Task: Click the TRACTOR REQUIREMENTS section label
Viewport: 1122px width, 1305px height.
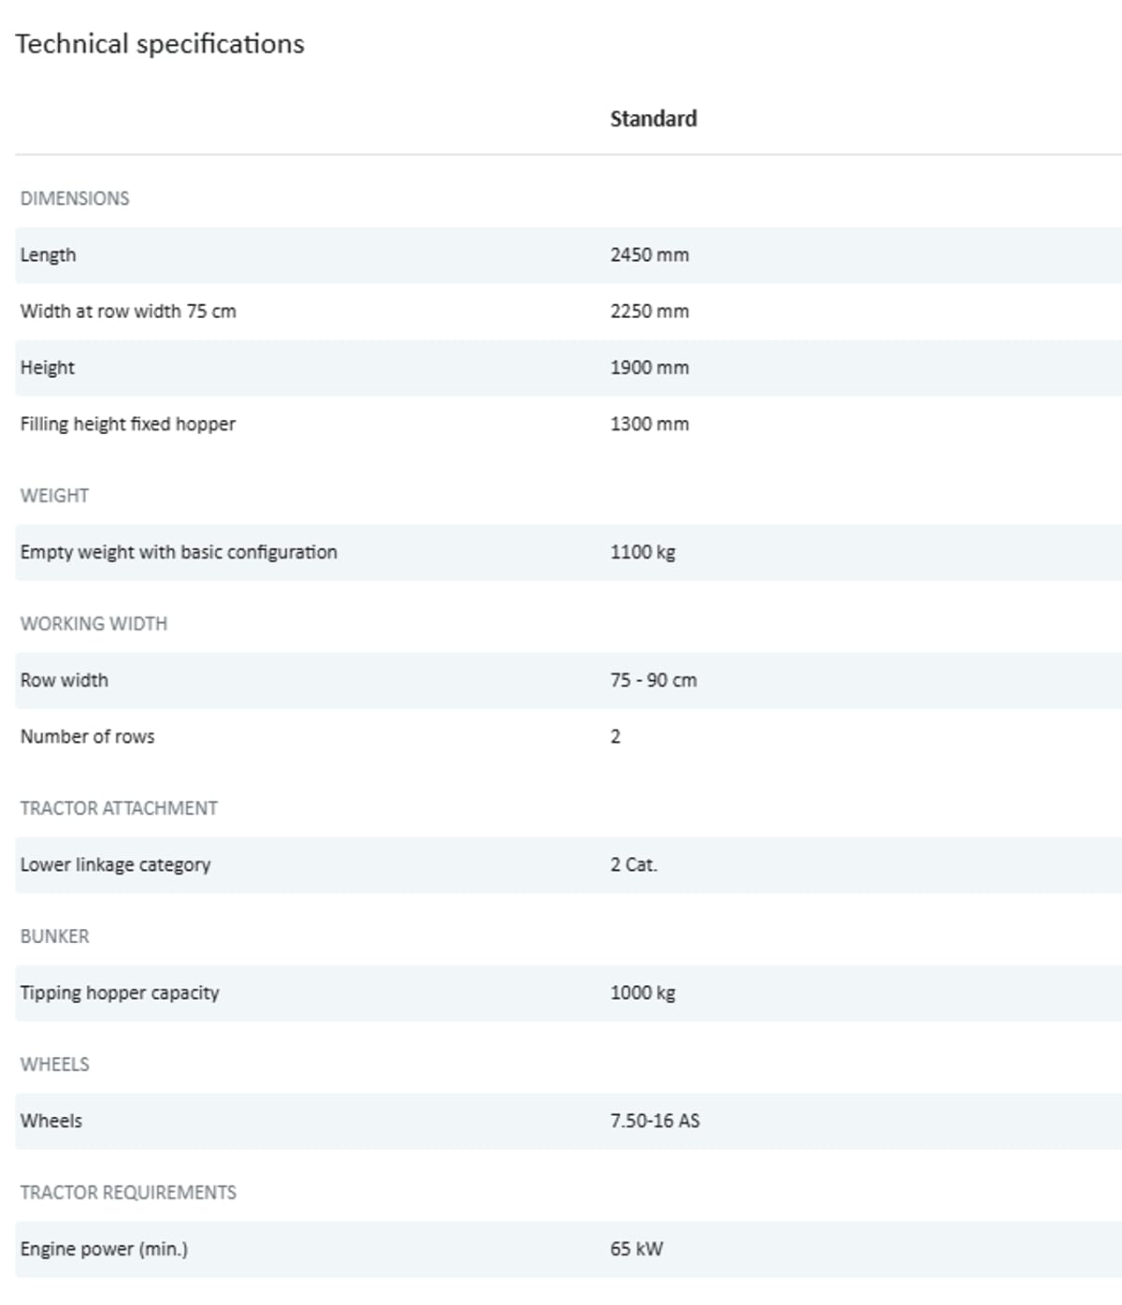Action: point(128,1193)
